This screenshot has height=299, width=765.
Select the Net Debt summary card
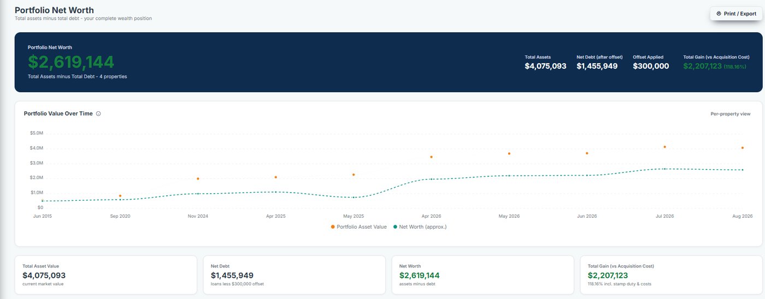click(295, 275)
